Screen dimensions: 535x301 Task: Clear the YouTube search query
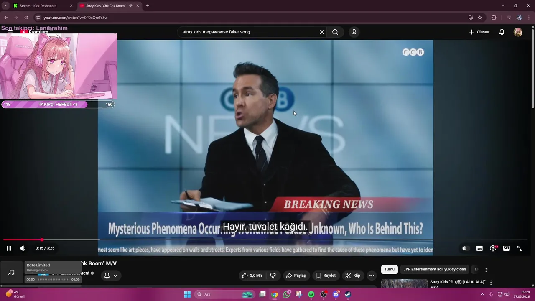tap(322, 32)
